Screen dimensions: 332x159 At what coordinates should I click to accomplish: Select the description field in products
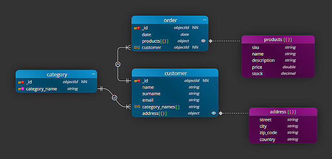pos(278,60)
